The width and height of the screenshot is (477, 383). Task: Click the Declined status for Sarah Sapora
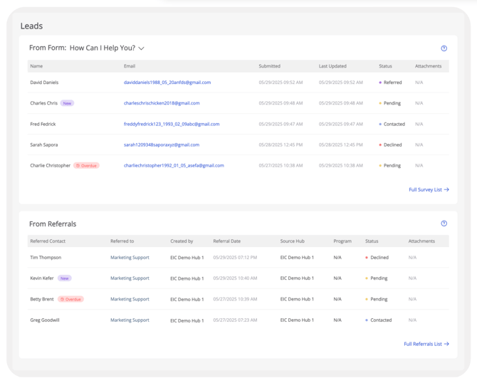390,145
